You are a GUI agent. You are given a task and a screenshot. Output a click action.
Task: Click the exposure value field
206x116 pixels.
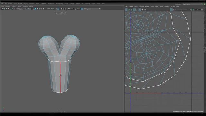(x=72, y=9)
